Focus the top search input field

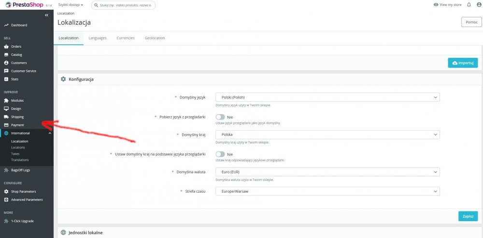[124, 5]
